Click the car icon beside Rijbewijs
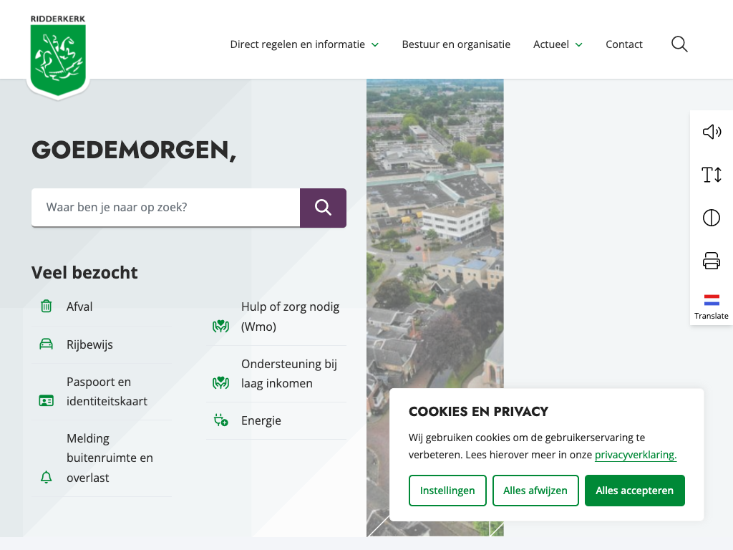This screenshot has width=733, height=550. pos(47,344)
